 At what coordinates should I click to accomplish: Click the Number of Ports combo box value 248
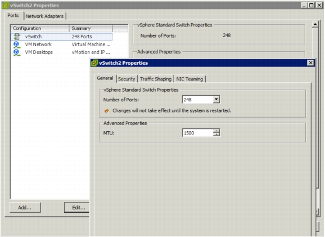pos(198,100)
